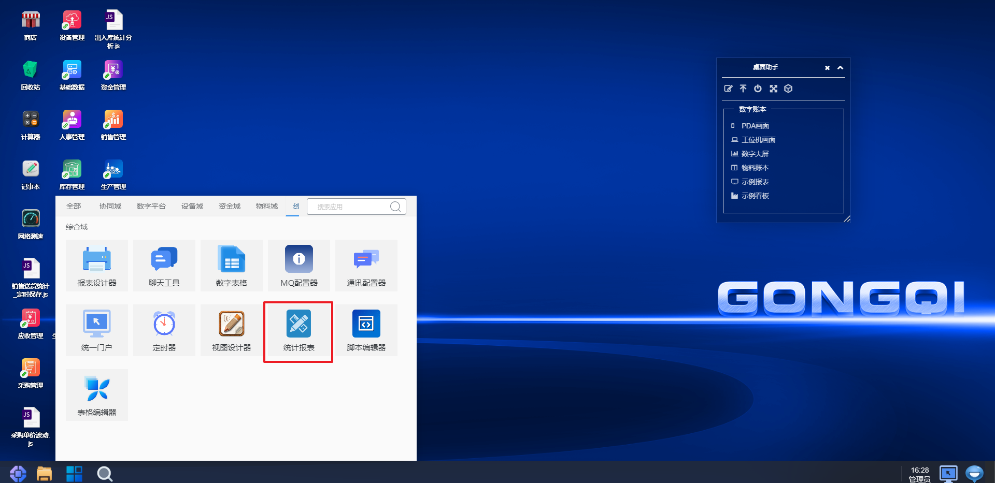Open 库存管理 desktop shortcut

click(72, 174)
